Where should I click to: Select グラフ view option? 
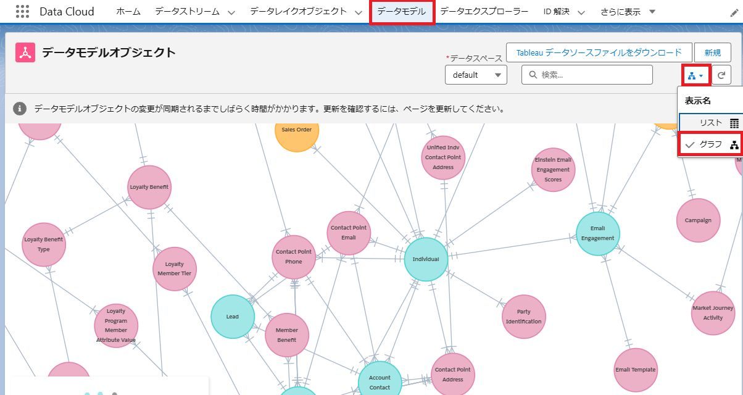[711, 144]
